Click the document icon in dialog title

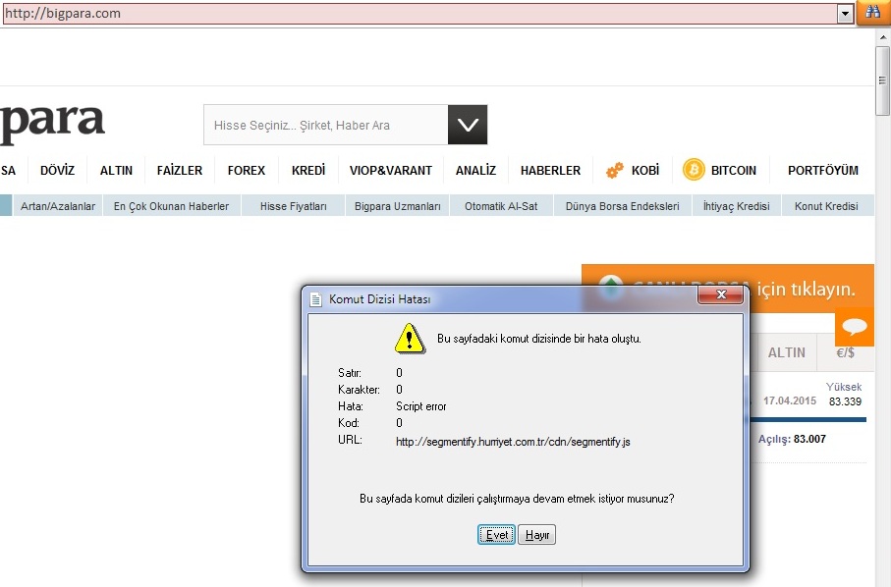315,298
